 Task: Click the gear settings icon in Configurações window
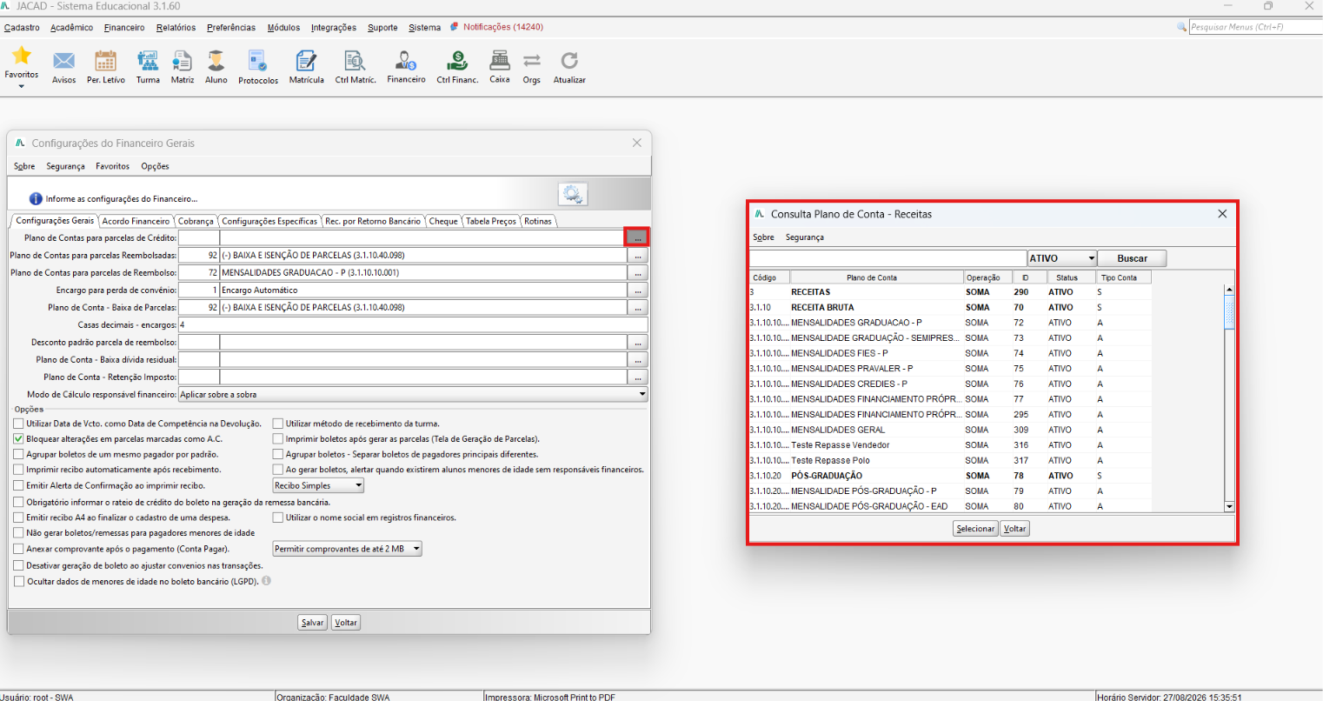pos(573,194)
